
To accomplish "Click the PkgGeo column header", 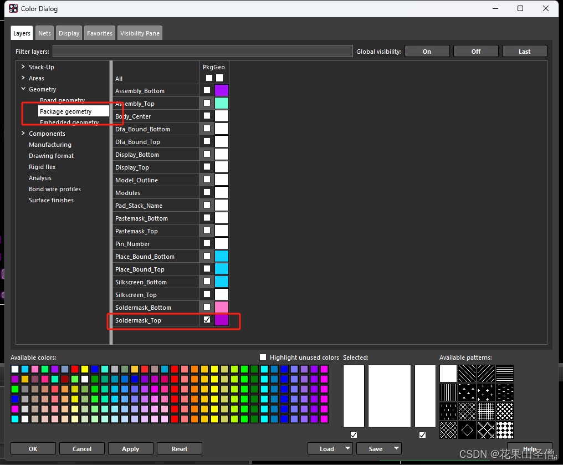I will click(214, 67).
